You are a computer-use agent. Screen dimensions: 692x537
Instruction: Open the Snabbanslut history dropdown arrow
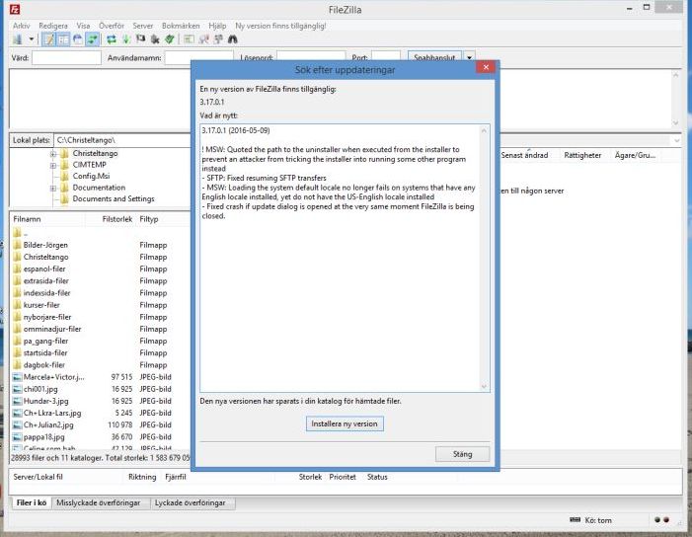click(469, 56)
